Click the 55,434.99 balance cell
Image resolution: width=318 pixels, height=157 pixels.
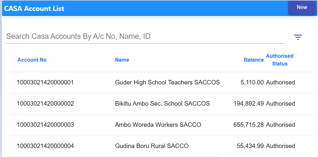point(250,146)
